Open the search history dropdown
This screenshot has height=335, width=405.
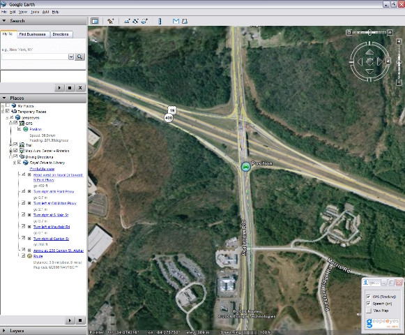tap(71, 57)
